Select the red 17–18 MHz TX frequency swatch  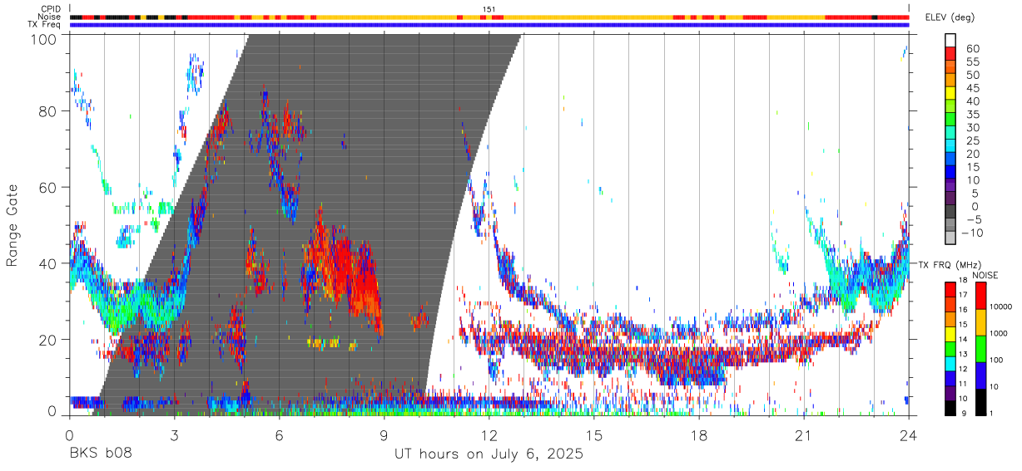(950, 290)
